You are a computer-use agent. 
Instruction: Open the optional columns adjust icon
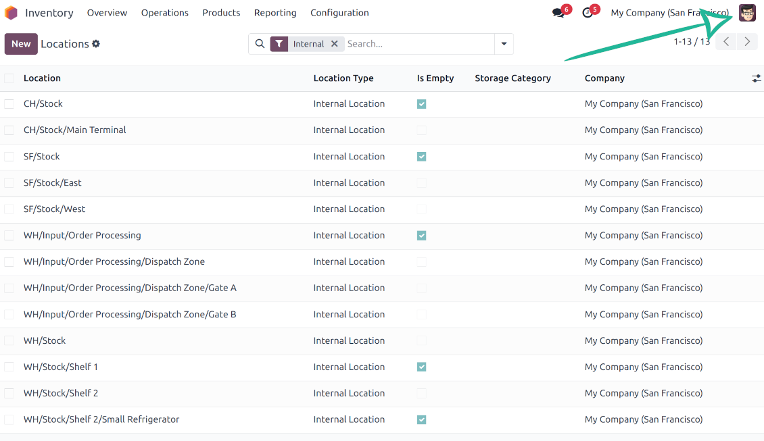pyautogui.click(x=756, y=78)
